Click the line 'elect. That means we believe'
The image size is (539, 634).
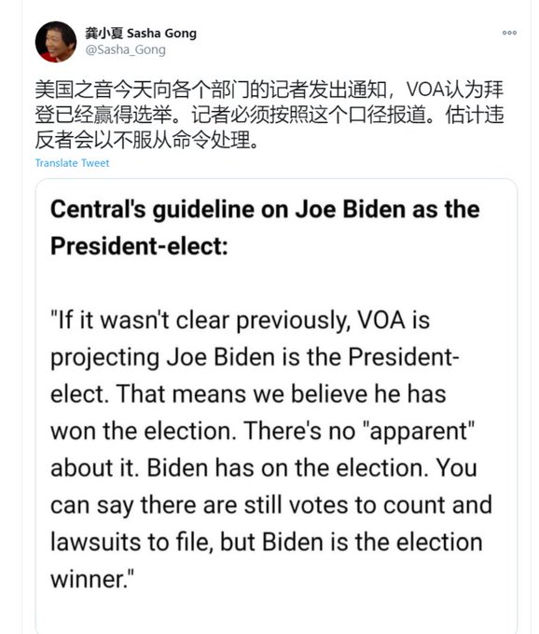(248, 394)
